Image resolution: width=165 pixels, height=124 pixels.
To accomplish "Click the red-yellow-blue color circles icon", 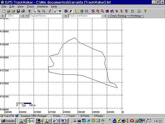I will (x=71, y=11).
